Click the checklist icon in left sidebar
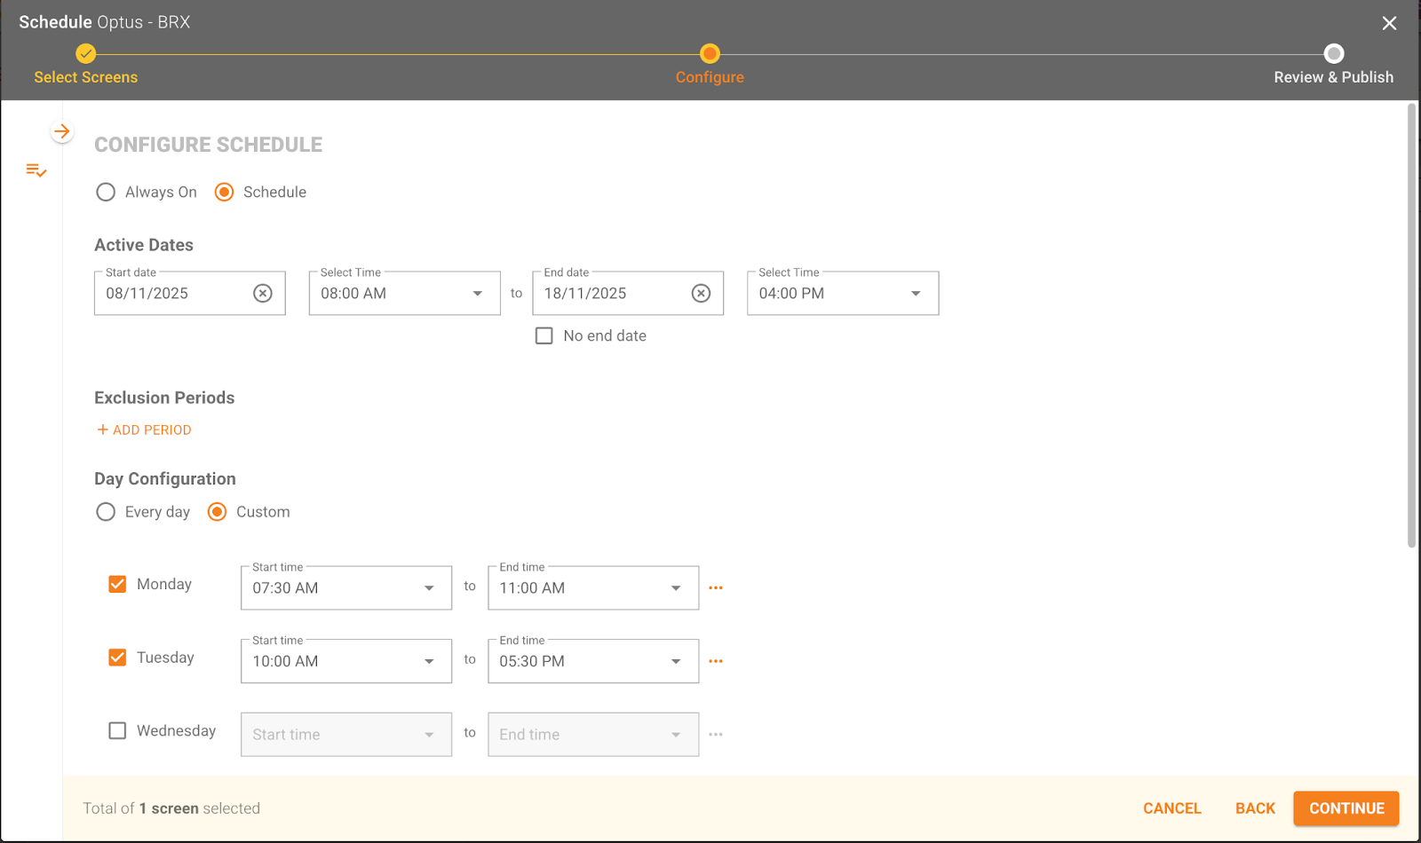This screenshot has width=1421, height=843. [36, 170]
